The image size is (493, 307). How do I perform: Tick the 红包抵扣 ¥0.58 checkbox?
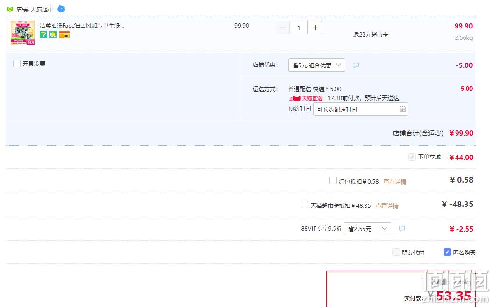pyautogui.click(x=333, y=181)
